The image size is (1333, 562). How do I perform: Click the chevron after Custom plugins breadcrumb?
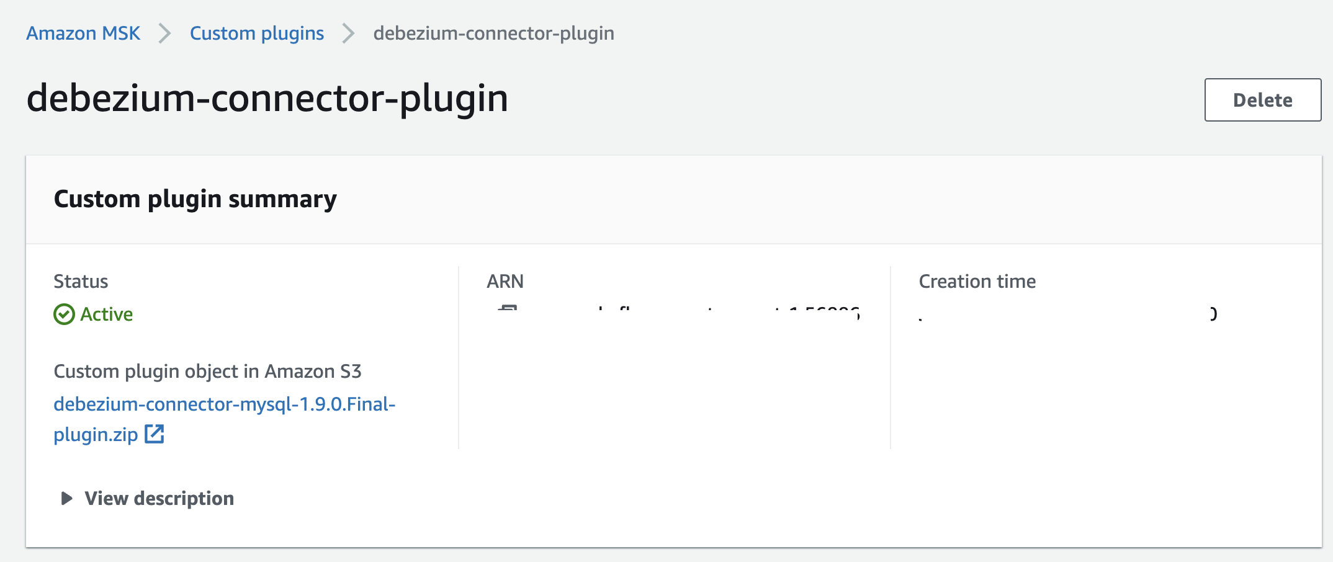coord(348,33)
